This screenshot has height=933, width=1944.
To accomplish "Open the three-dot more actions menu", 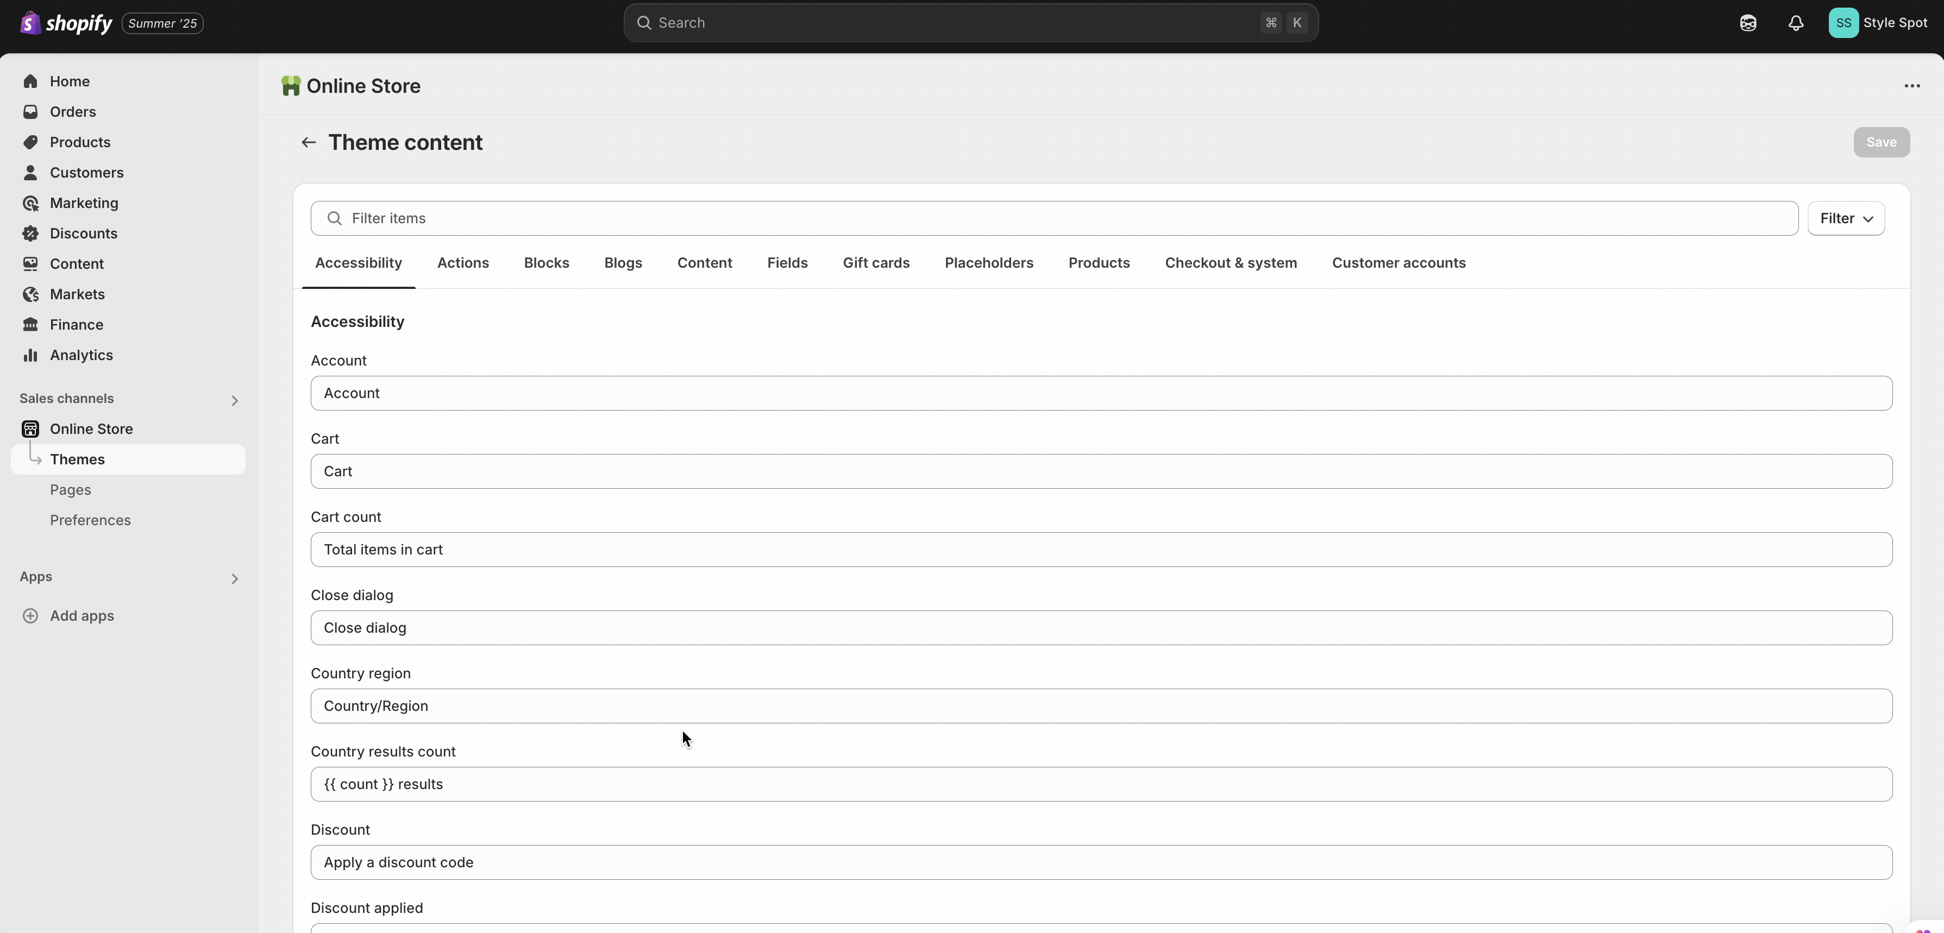I will [x=1911, y=86].
